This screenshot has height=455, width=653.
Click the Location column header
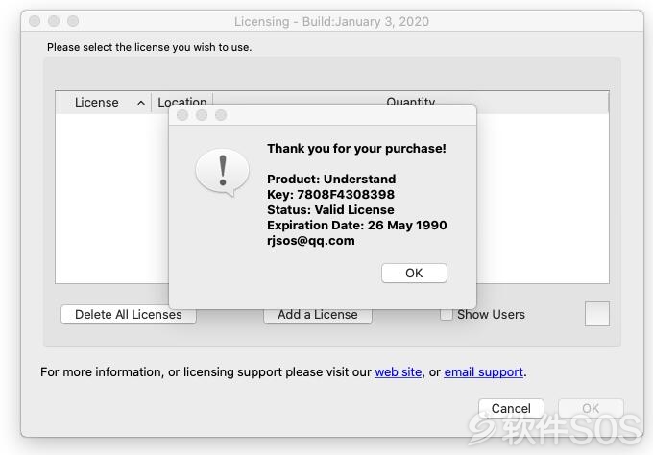182,102
